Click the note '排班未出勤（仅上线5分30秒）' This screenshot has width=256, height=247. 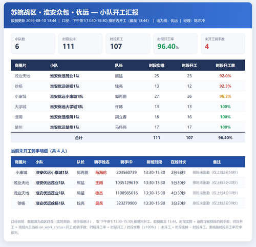click(215, 183)
